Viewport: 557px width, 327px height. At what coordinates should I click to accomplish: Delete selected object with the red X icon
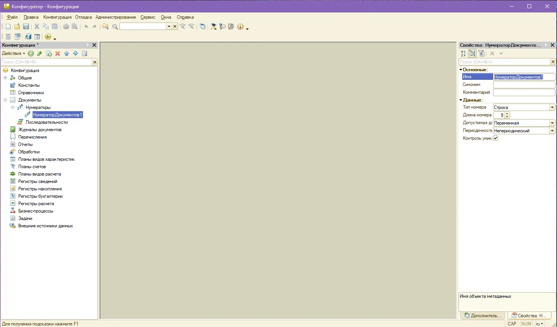(57, 53)
